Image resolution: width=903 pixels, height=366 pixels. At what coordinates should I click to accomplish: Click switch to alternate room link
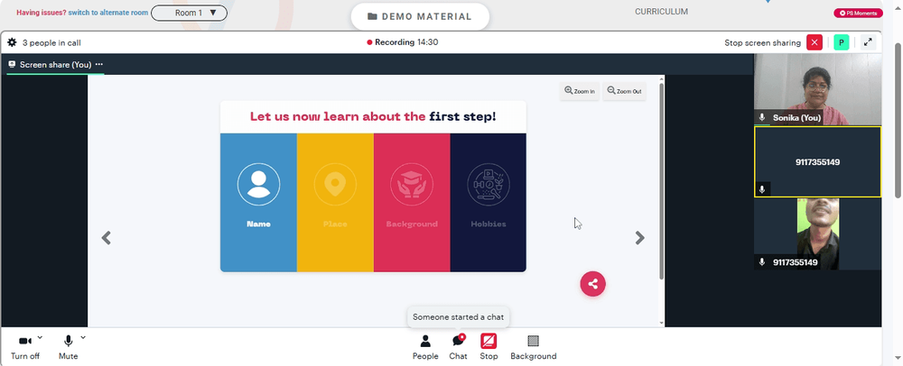coord(107,13)
